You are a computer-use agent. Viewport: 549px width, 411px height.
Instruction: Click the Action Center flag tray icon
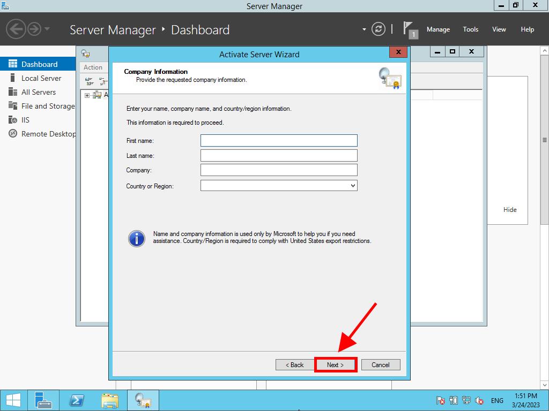point(441,400)
